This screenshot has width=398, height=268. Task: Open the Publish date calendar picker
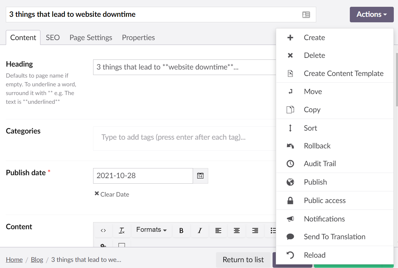pyautogui.click(x=200, y=176)
